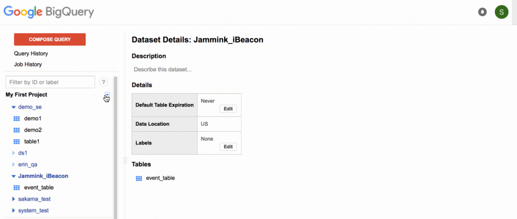
Task: Collapse the demo_se dataset
Action: coord(14,107)
